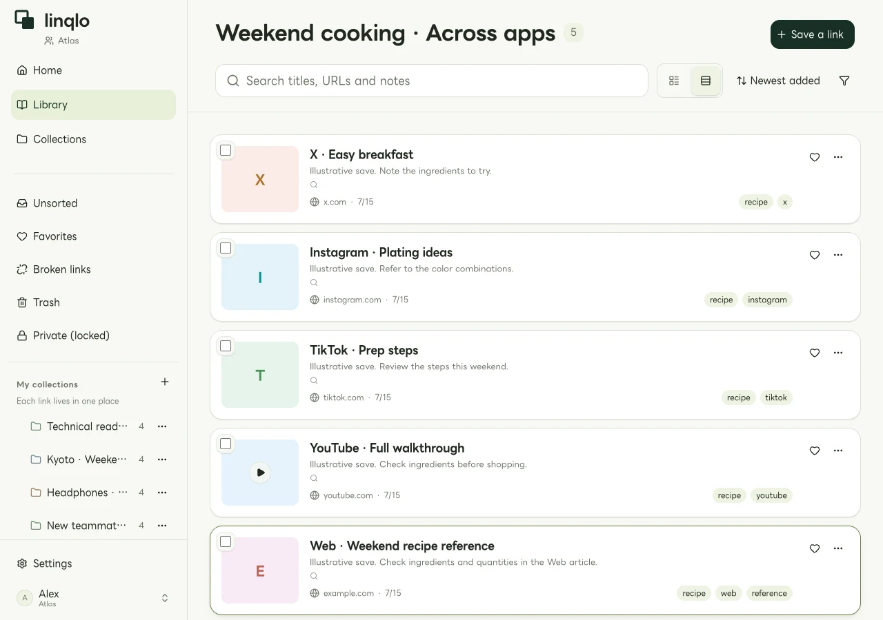Image resolution: width=883 pixels, height=620 pixels.
Task: Open more options for YouTube · Full walkthrough
Action: pyautogui.click(x=838, y=451)
